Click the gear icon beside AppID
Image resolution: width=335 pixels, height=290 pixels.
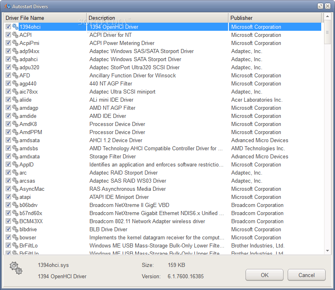15,165
